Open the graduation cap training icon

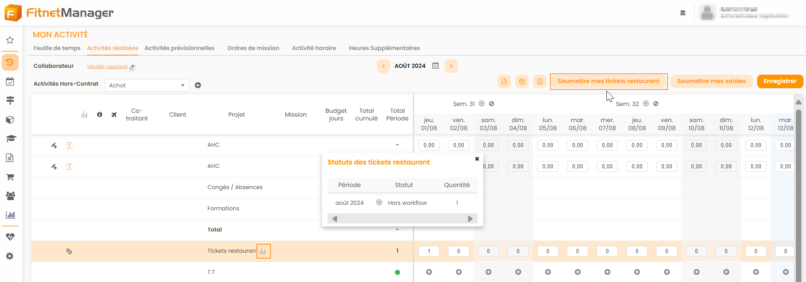click(10, 139)
